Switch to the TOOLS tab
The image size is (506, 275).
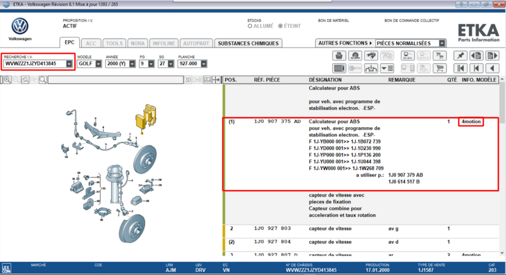point(114,44)
